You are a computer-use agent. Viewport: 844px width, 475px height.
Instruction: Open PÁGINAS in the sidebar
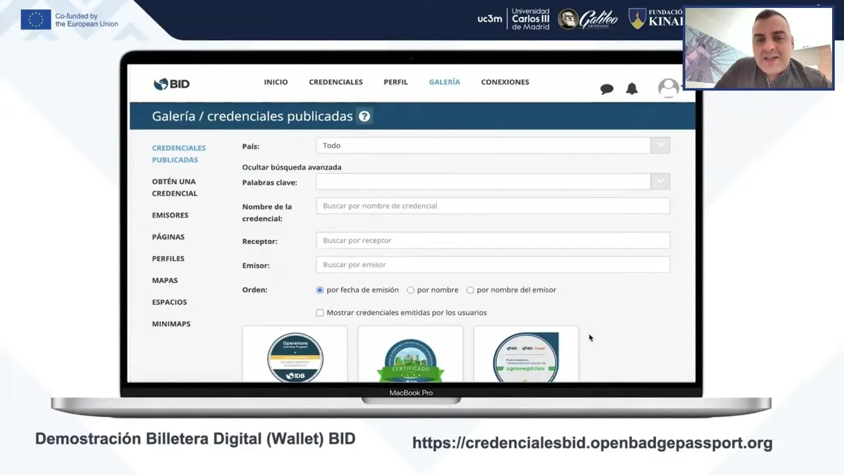[168, 237]
